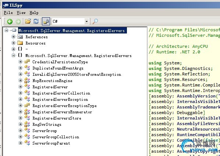This screenshot has width=220, height=156.
Task: Click the AssemblyFileVersion attribute link
Action: coord(198,124)
